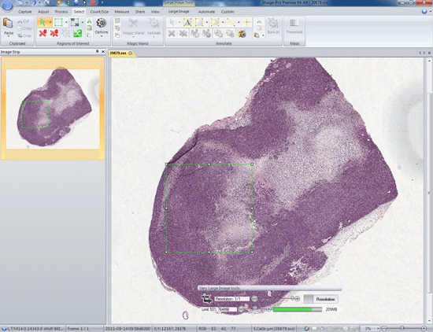Click the Limit 50% 764MB field
Image resolution: width=433 pixels, height=332 pixels.
coord(219,310)
